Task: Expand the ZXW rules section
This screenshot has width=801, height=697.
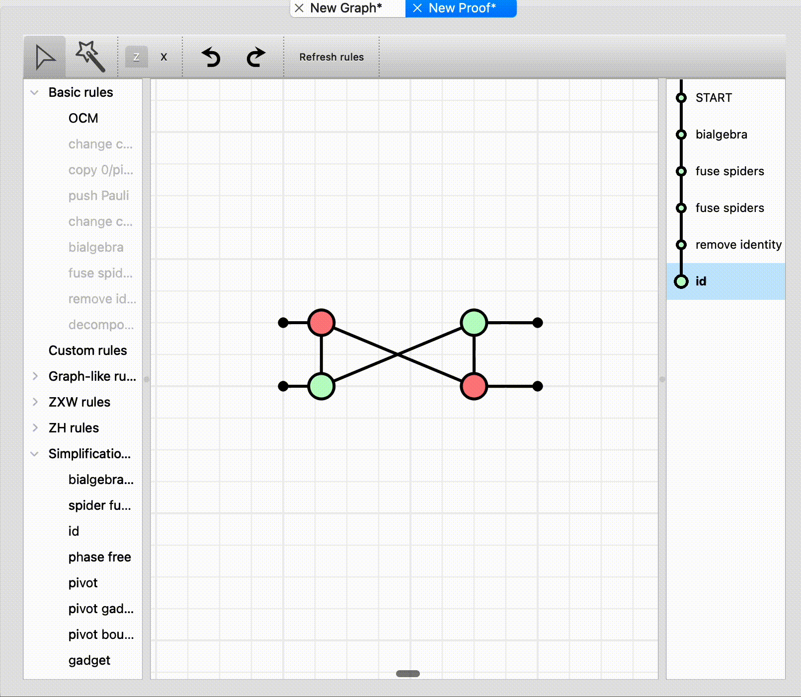Action: [x=35, y=402]
